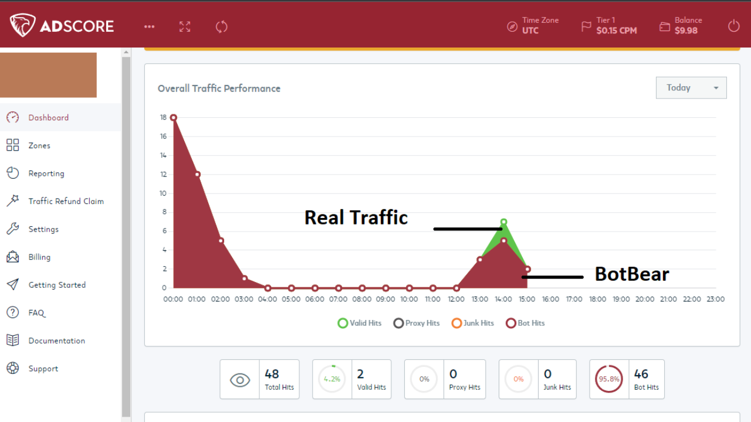Click the 2 Valid Hits count

(360, 374)
